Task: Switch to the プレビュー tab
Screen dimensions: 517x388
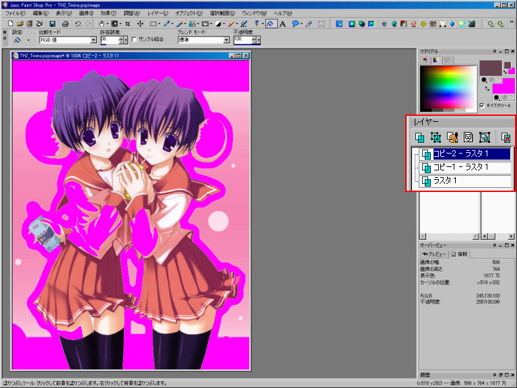Action: pos(434,254)
